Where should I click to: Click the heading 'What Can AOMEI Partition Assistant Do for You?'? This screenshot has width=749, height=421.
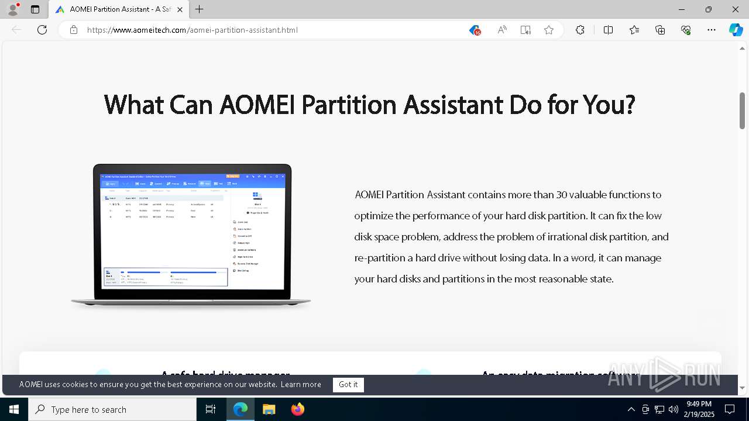point(369,105)
